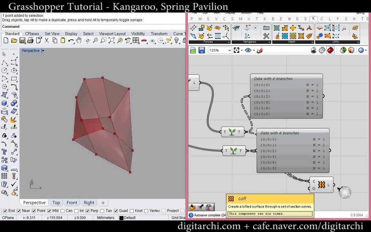Select the Explode tool icon
371x232 pixels.
[13, 119]
